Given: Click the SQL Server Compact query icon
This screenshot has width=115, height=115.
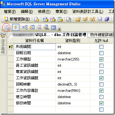Looking at the screenshot, I should coord(69,19).
